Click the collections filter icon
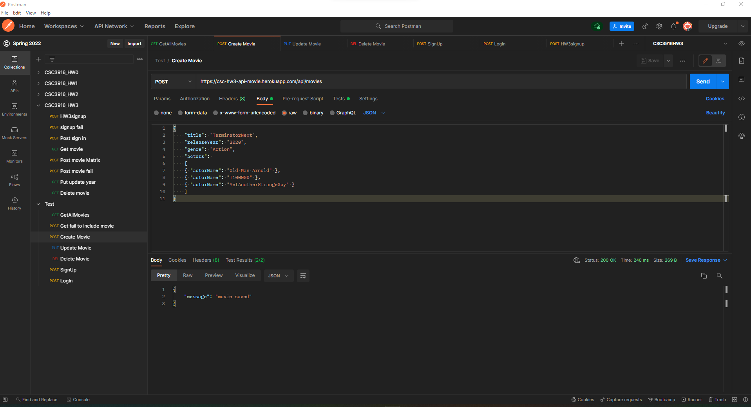 click(52, 59)
